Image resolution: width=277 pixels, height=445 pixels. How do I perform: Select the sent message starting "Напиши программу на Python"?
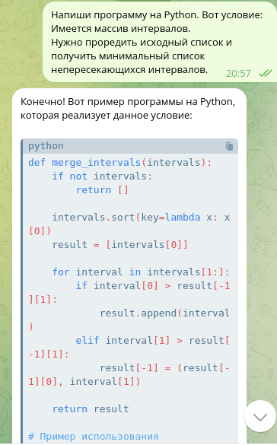click(x=159, y=43)
